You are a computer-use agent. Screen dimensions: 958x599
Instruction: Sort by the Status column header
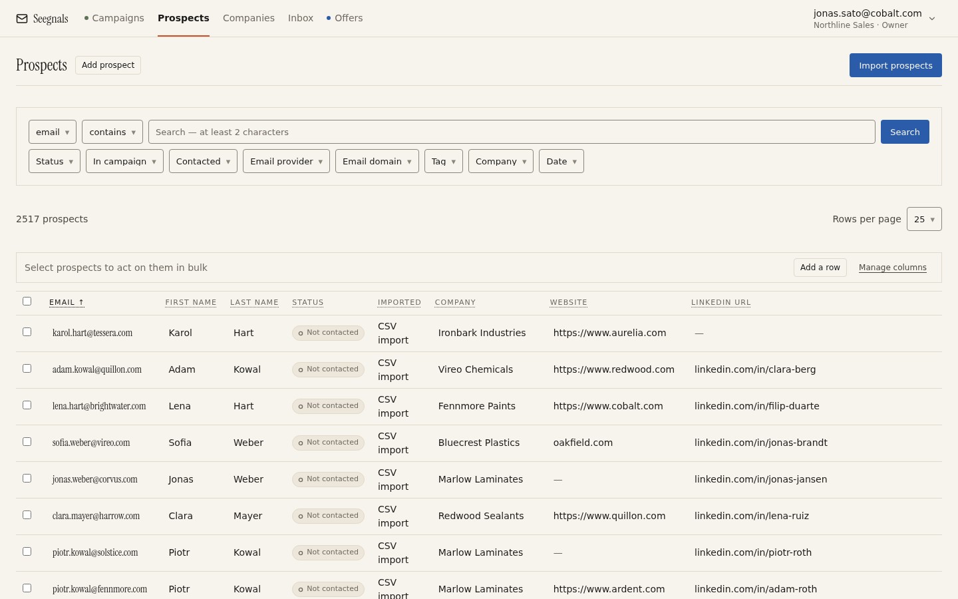[308, 302]
